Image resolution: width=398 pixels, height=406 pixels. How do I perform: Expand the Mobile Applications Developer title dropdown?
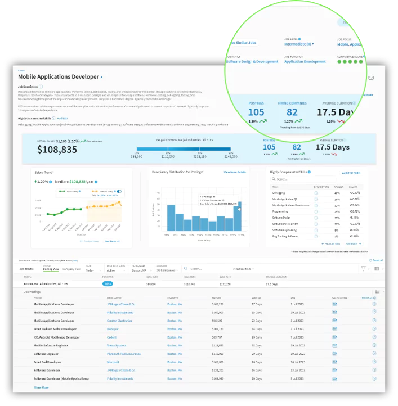(x=101, y=76)
